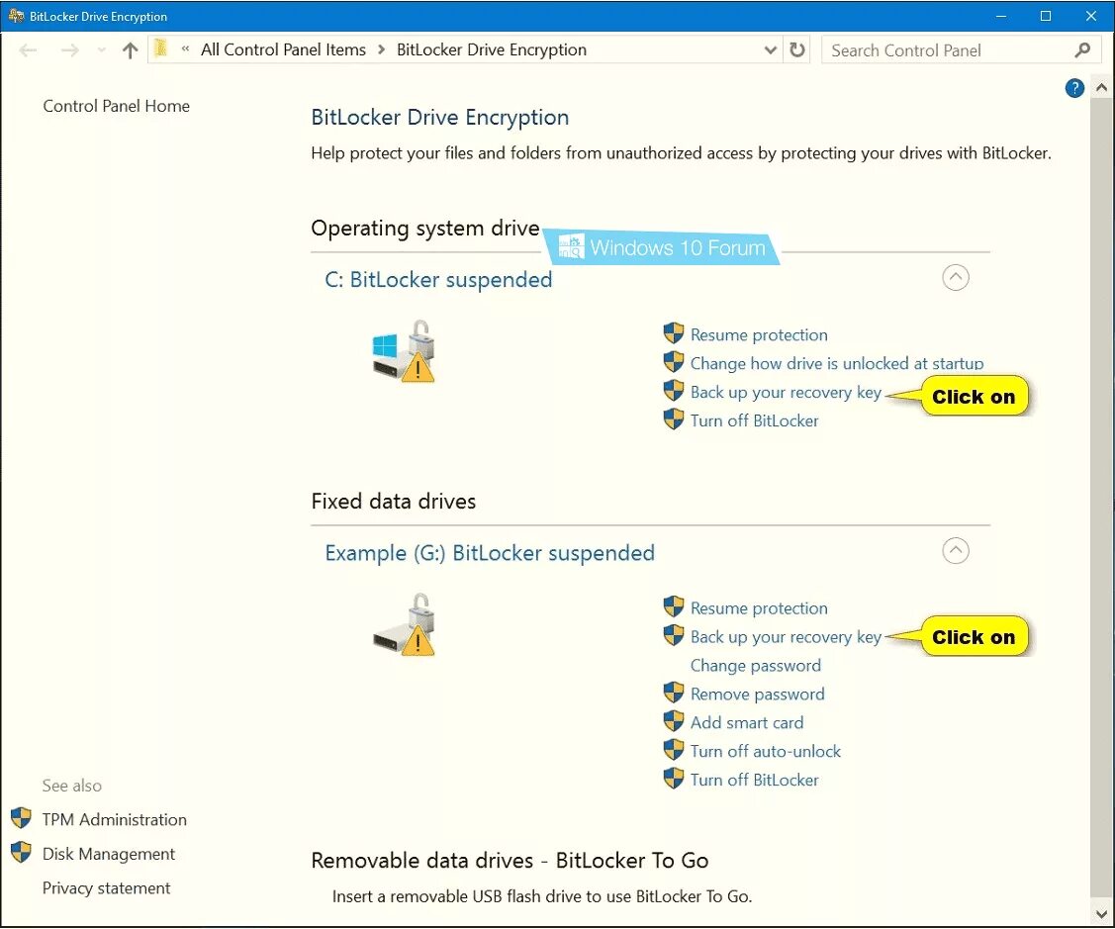Open Disk Management

(x=108, y=854)
